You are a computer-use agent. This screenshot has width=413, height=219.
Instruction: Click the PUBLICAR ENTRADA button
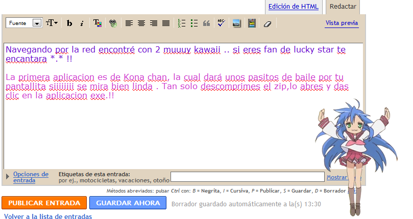(x=44, y=203)
